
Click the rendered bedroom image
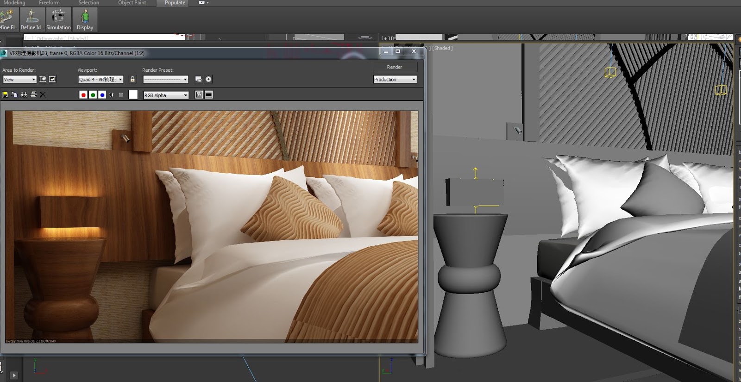point(212,227)
